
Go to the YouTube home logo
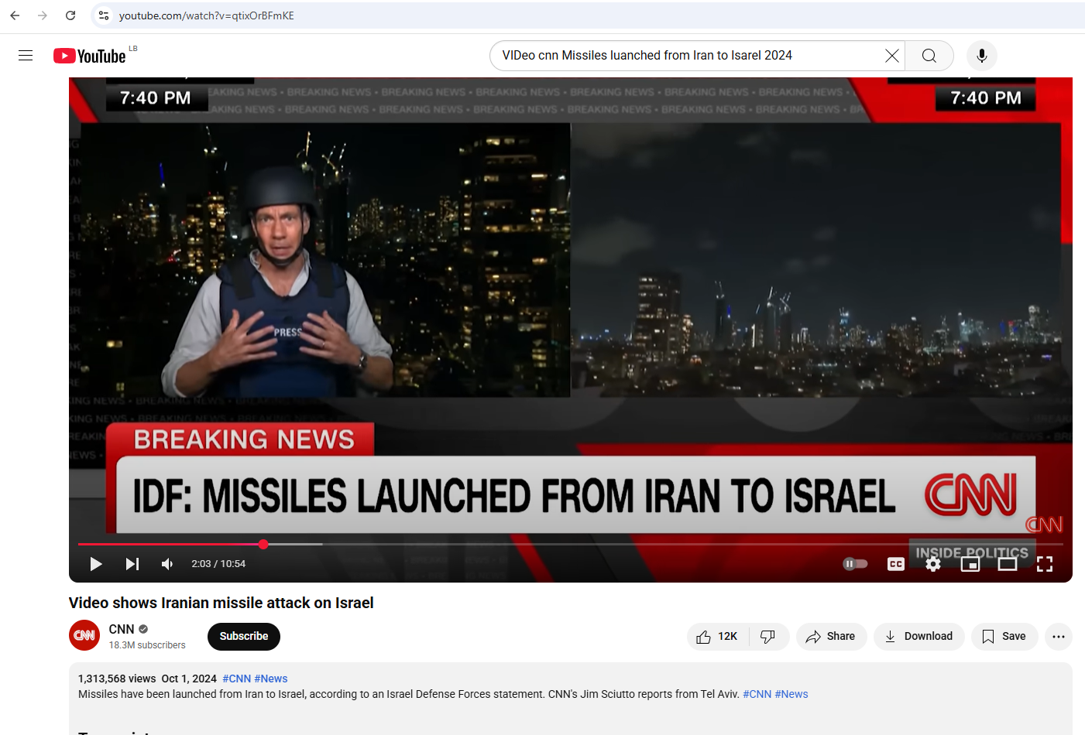tap(90, 56)
